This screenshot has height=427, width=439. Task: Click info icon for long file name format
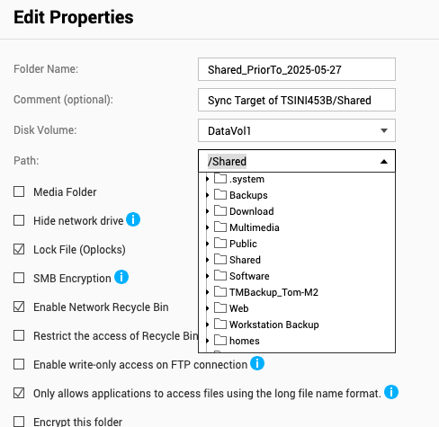point(391,392)
